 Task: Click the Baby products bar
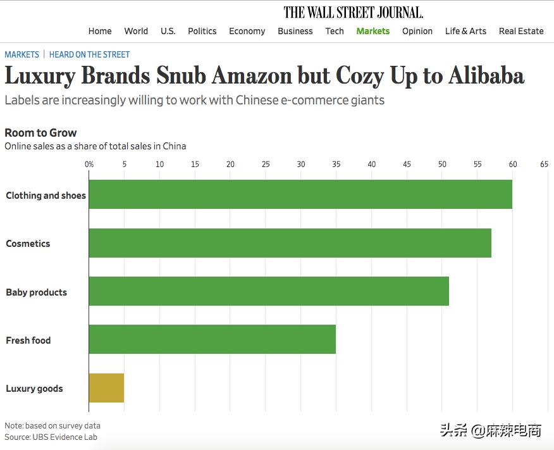tap(269, 291)
